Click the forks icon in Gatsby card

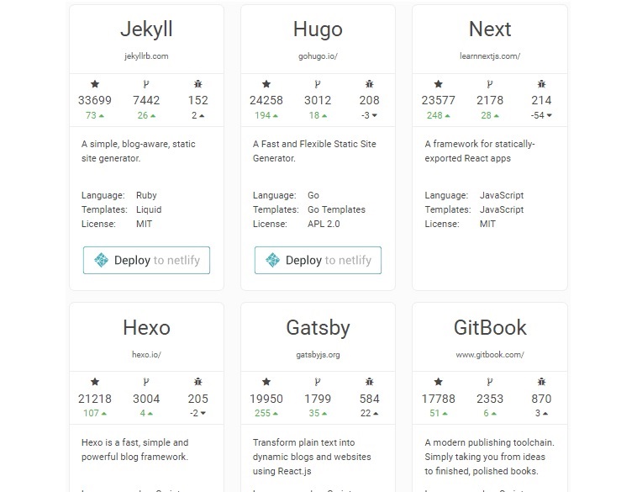pyautogui.click(x=318, y=382)
